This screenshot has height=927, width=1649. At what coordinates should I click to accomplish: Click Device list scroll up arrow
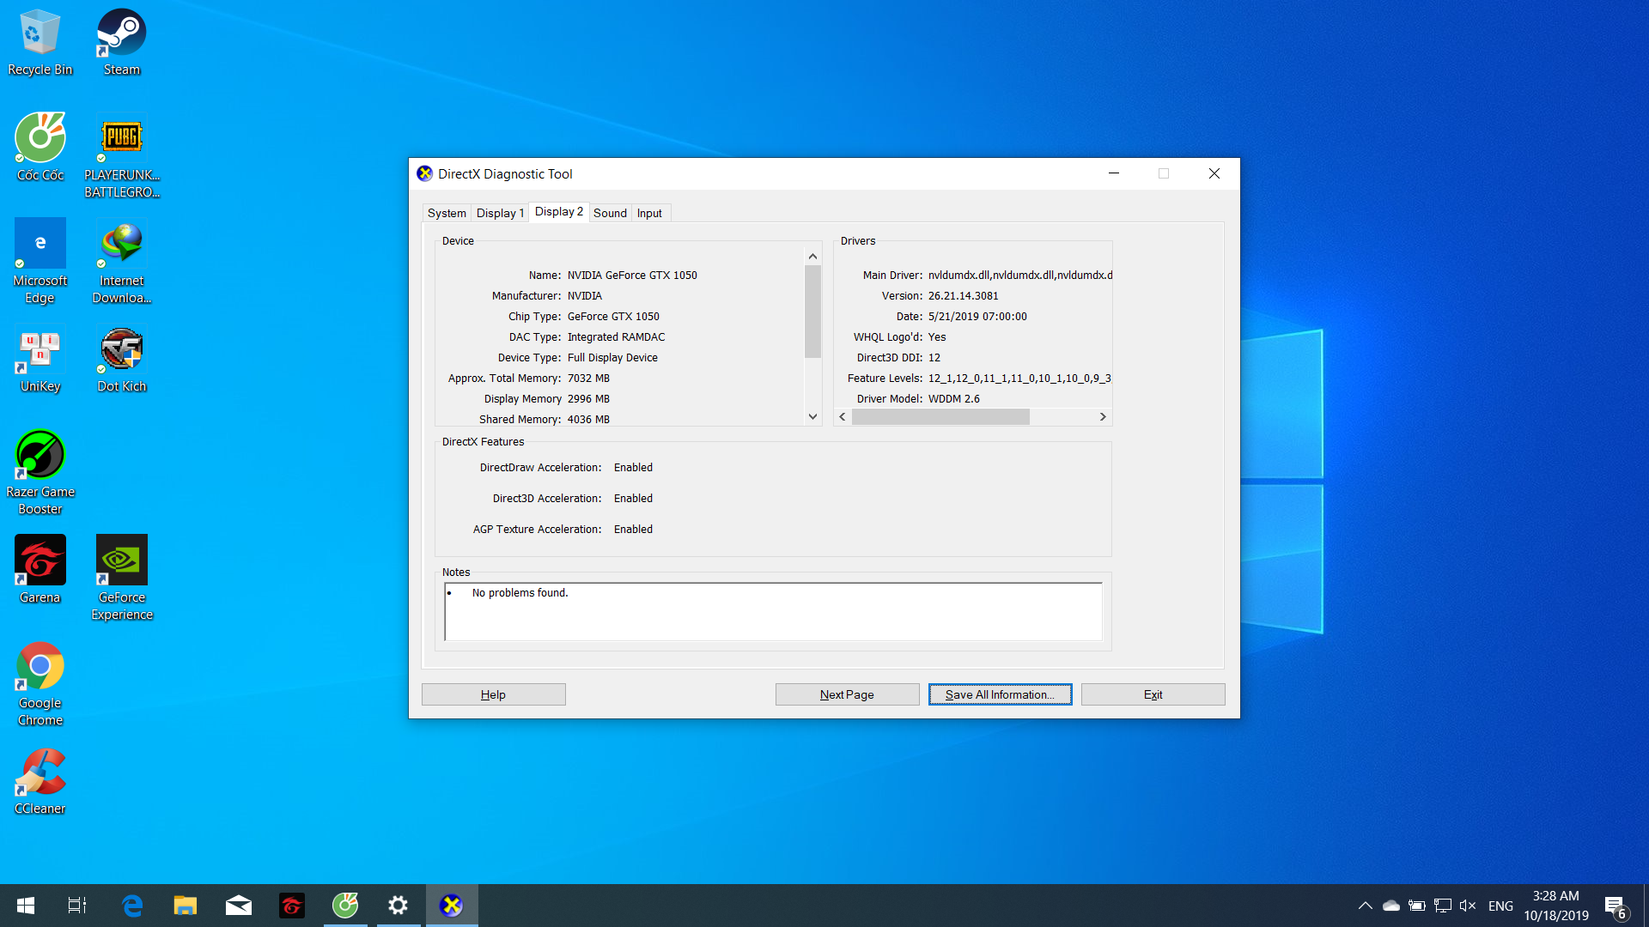point(812,257)
